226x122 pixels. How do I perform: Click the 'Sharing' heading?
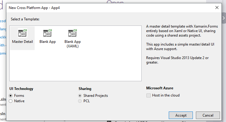[x=85, y=89]
